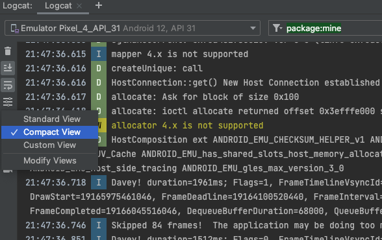Click the scroll to end icon
This screenshot has width=382, height=240.
click(8, 67)
